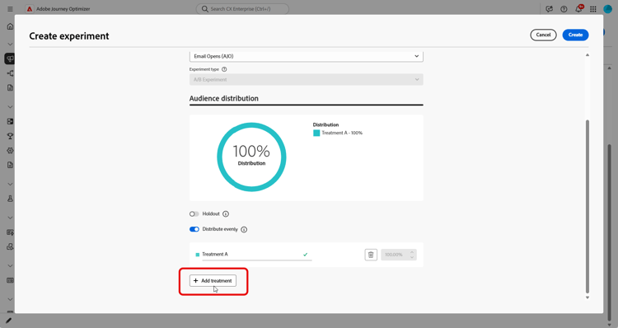Click the Add treatment button
Image resolution: width=618 pixels, height=328 pixels.
[213, 281]
